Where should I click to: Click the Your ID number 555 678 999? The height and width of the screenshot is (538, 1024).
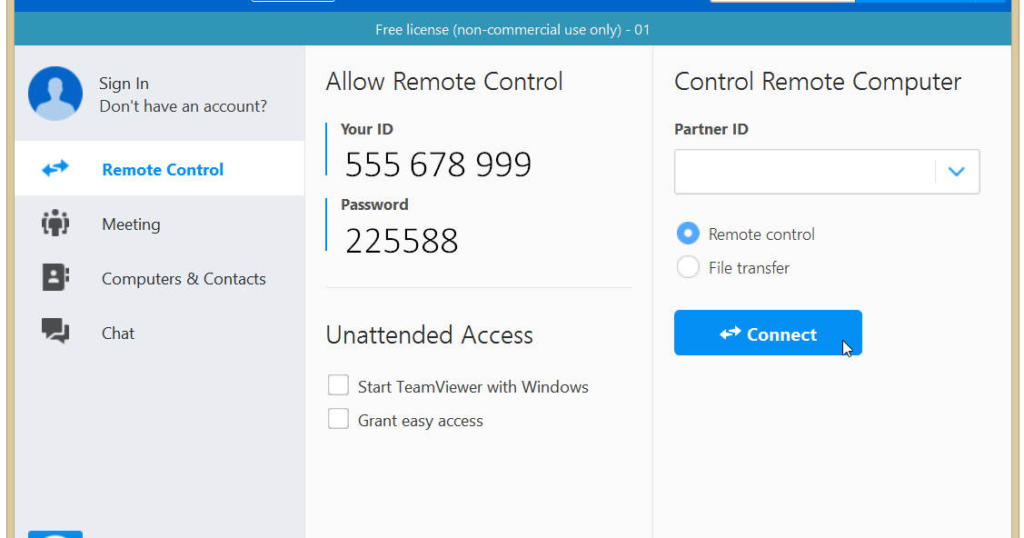(x=438, y=164)
